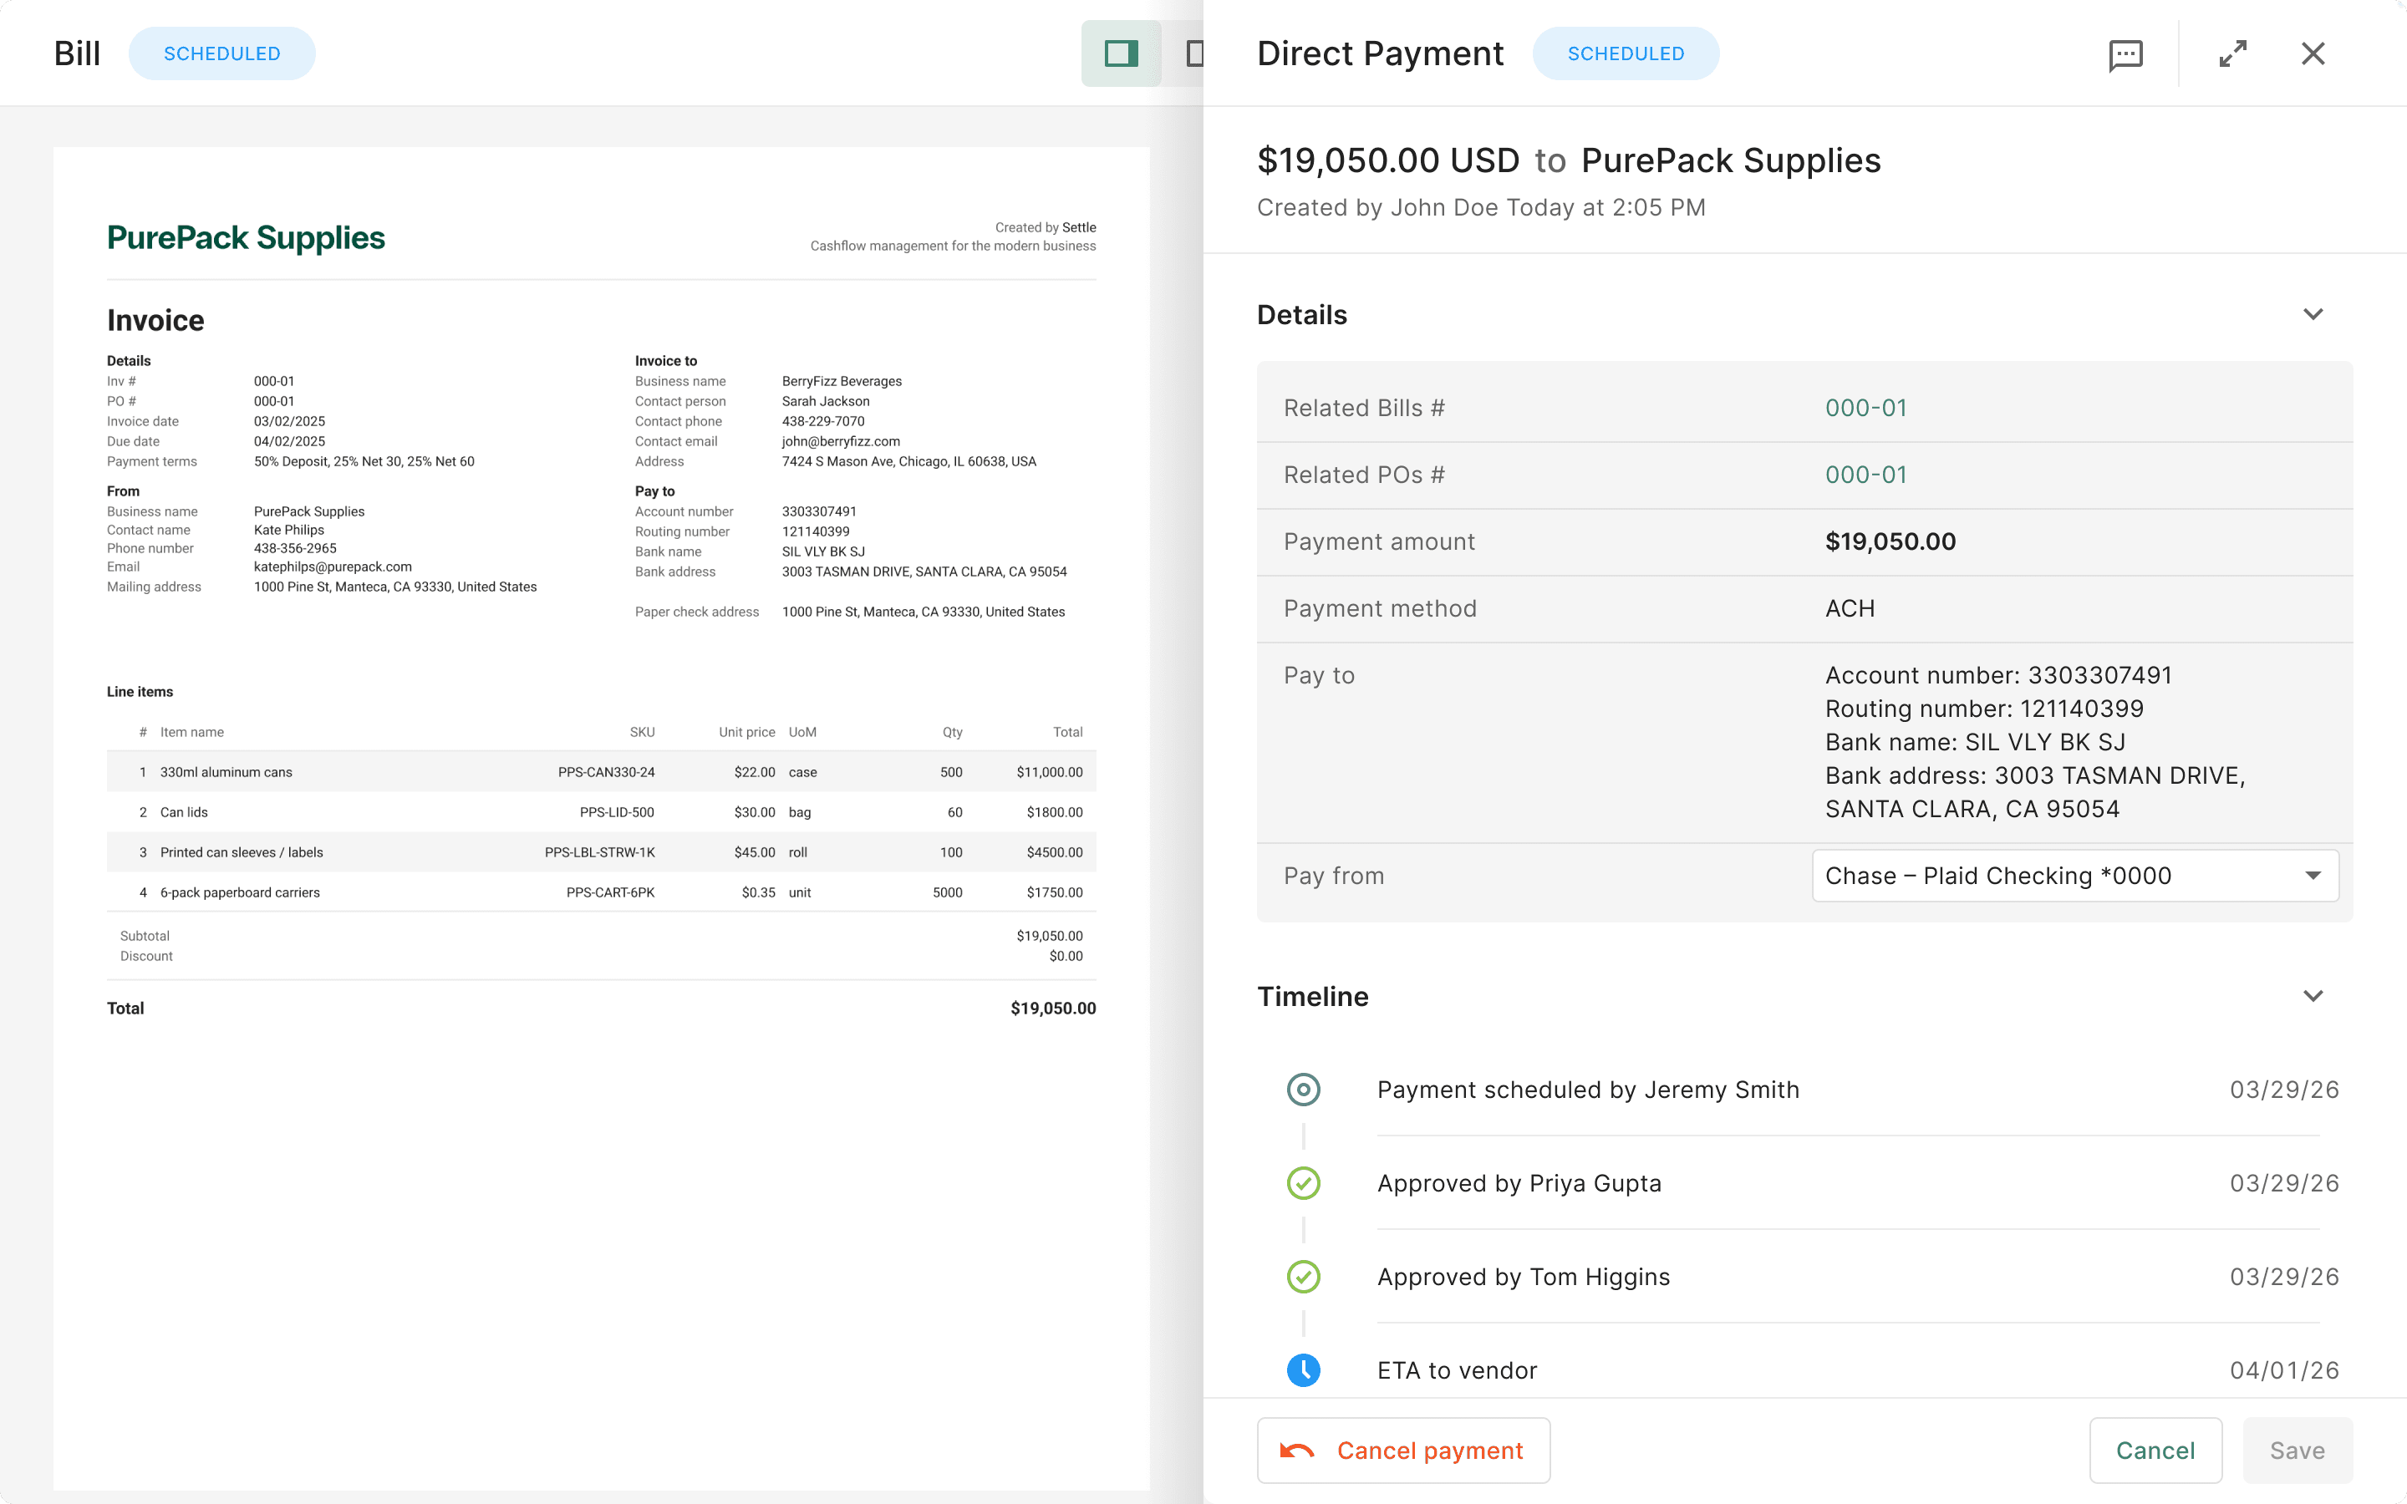
Task: Click the ETA to vendor clock icon
Action: click(1303, 1369)
